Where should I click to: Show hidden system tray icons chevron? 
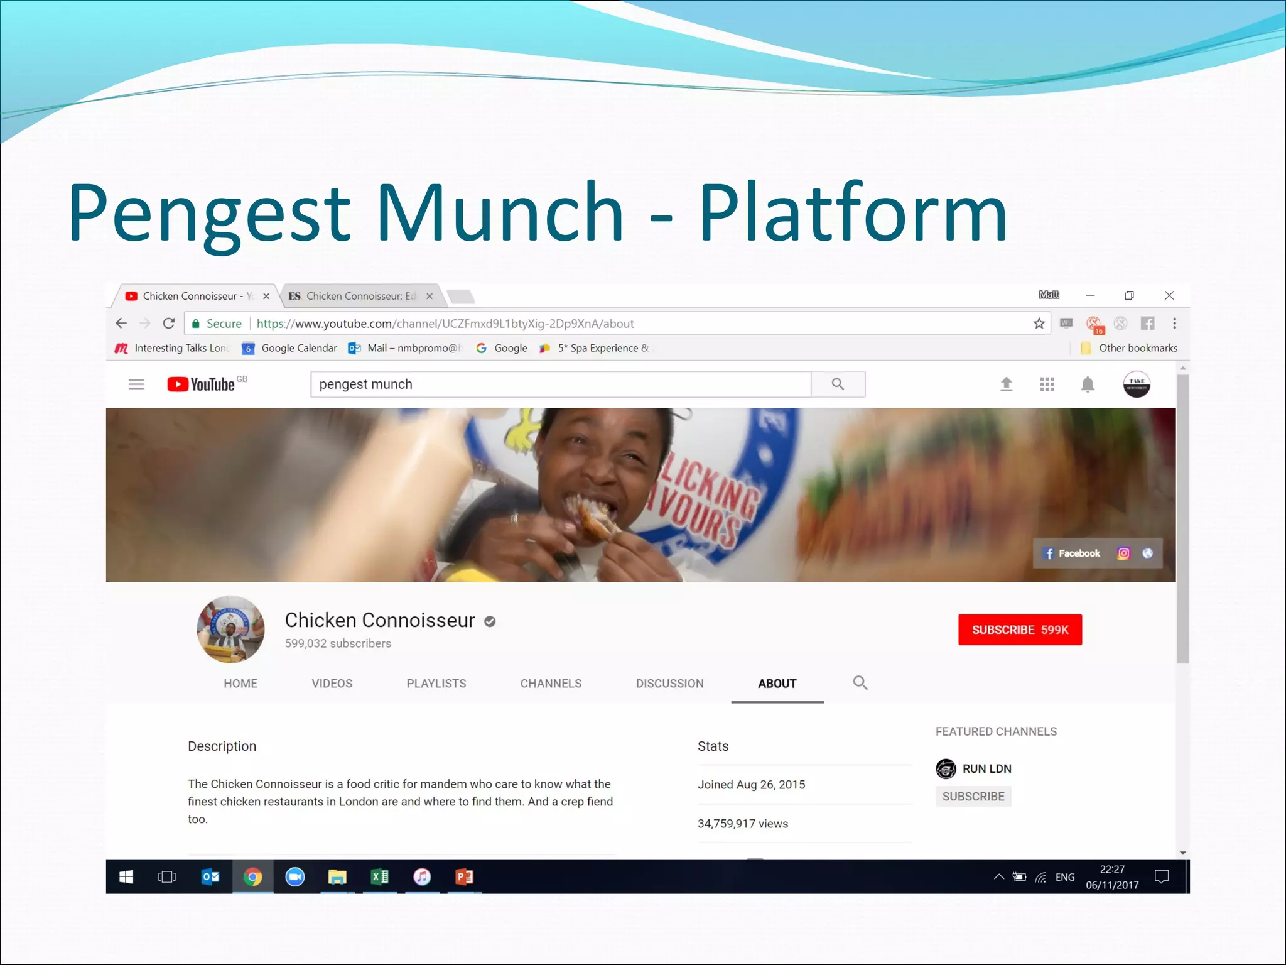998,877
